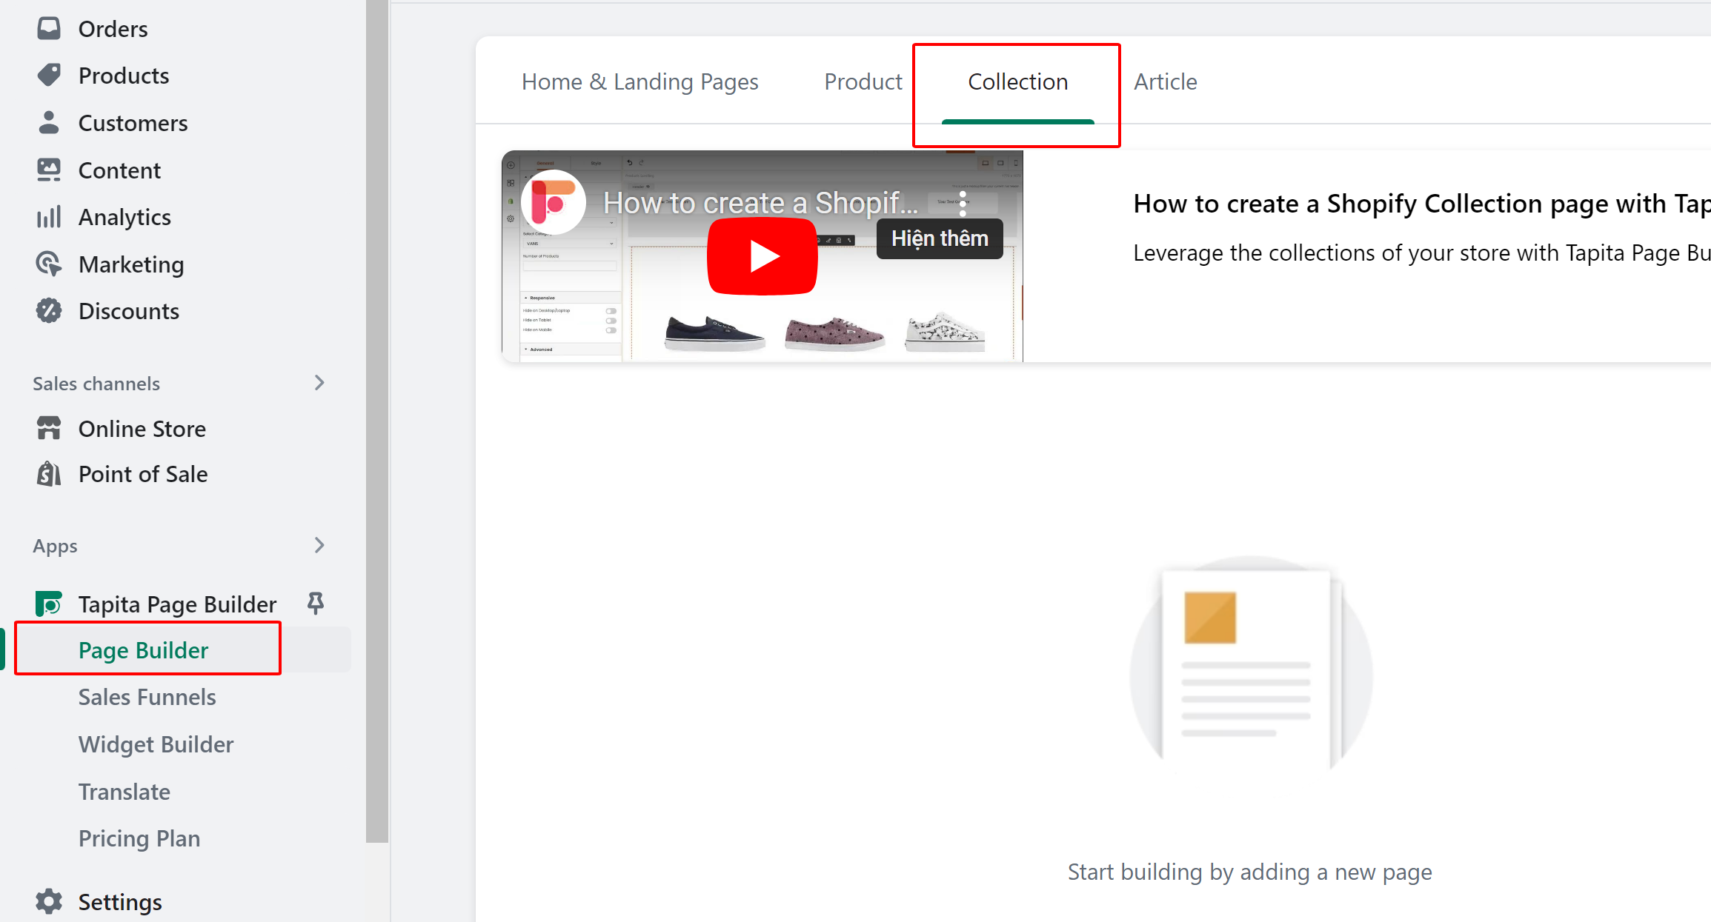Click the Customers person icon
The width and height of the screenshot is (1711, 922).
(49, 122)
